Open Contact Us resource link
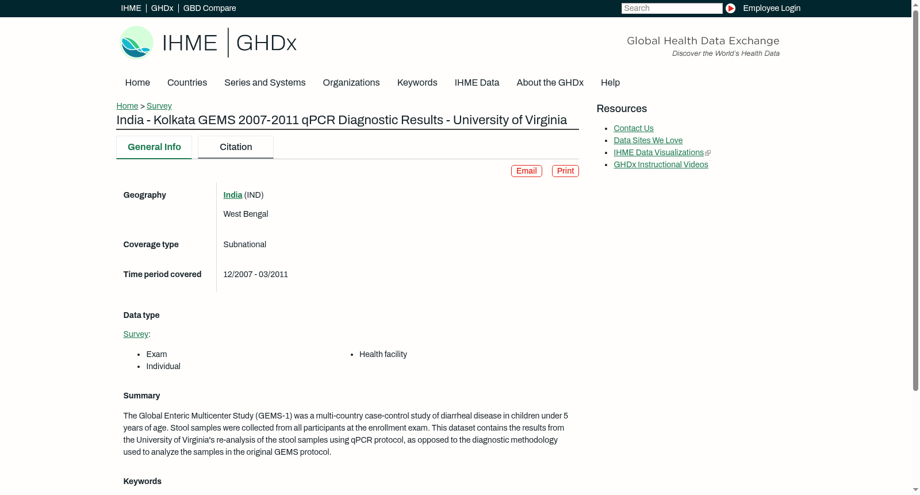This screenshot has height=495, width=920. click(x=634, y=129)
